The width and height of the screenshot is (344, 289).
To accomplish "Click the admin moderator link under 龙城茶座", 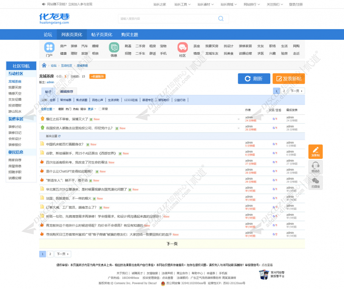I will click(50, 82).
